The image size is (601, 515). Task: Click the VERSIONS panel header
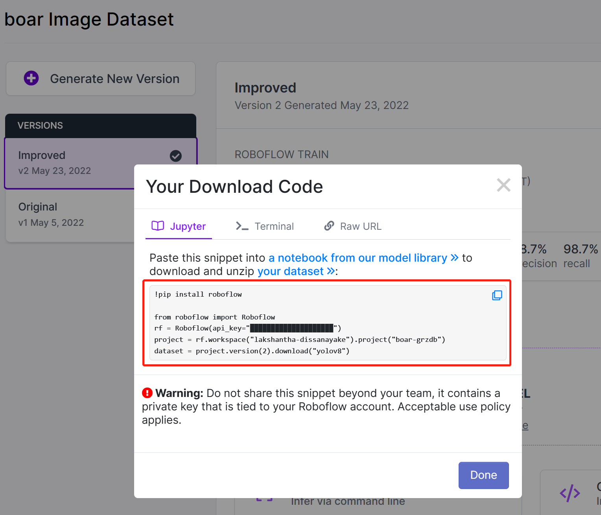click(101, 126)
